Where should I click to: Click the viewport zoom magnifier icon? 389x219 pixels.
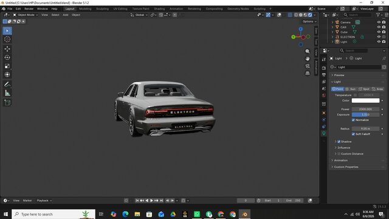coord(308,51)
